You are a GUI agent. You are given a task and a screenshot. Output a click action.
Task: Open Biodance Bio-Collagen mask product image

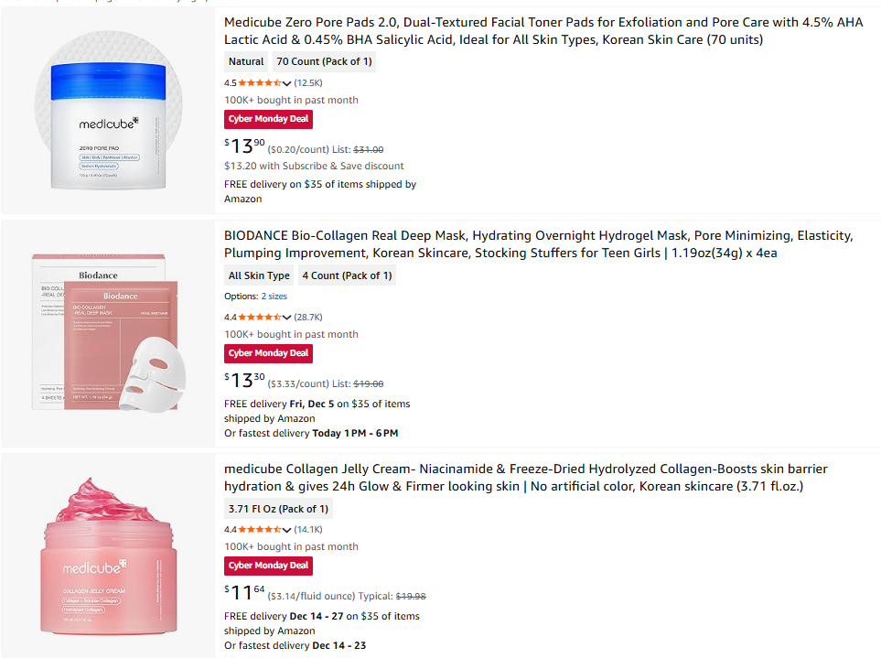click(x=109, y=334)
